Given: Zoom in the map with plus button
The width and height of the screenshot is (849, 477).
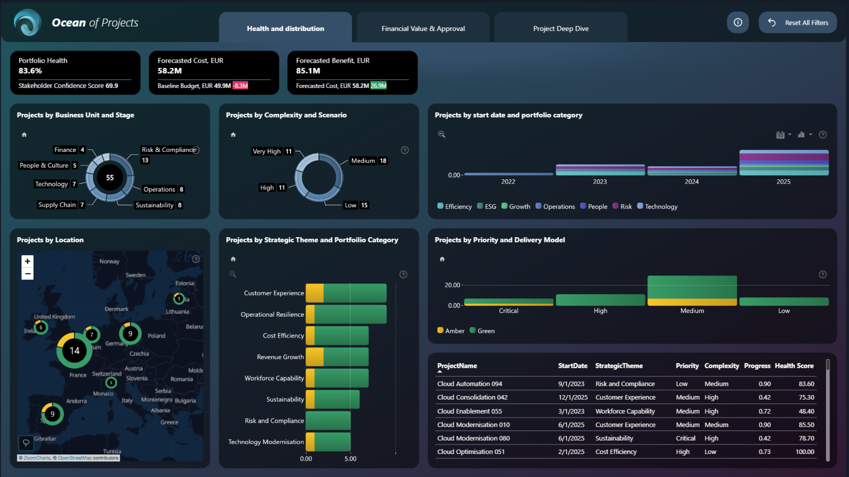Looking at the screenshot, I should click(27, 261).
